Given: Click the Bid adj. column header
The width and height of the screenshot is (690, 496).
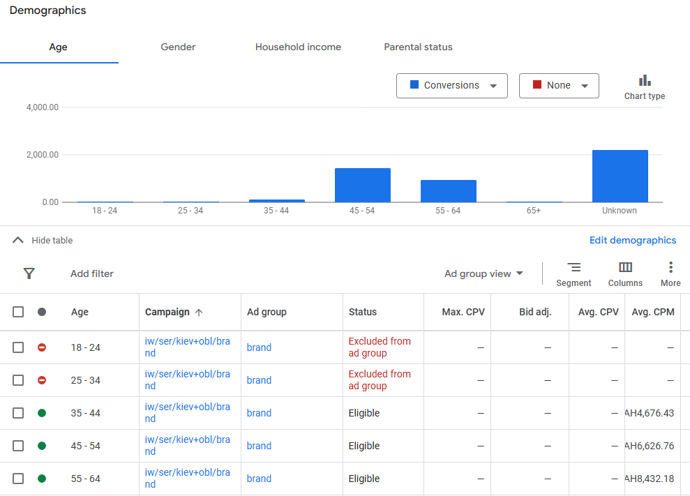Looking at the screenshot, I should (535, 312).
